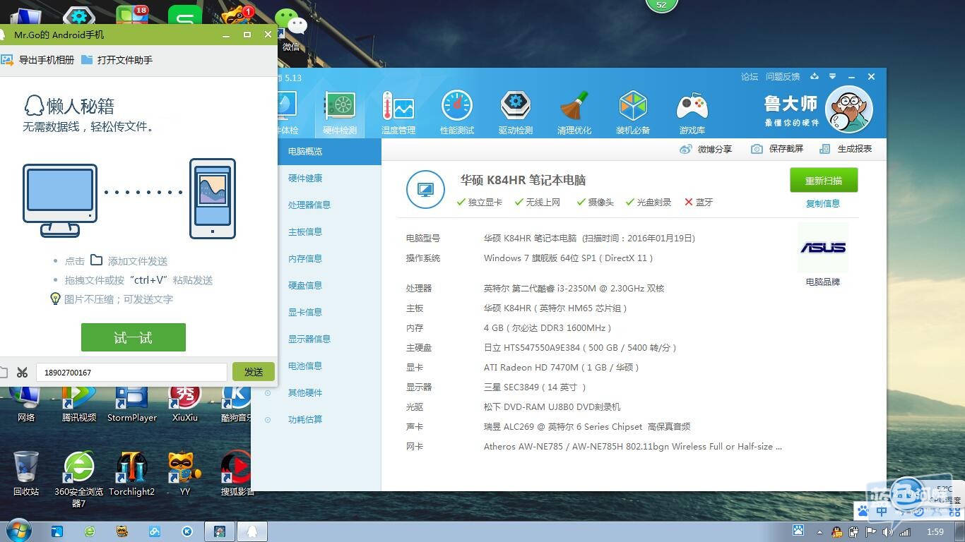Click the Atheros AW-NE785 network card text

pyautogui.click(x=633, y=446)
